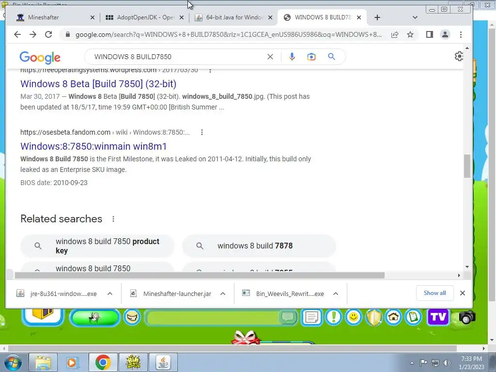
Task: View site info via the padlock icon
Action: (67, 34)
